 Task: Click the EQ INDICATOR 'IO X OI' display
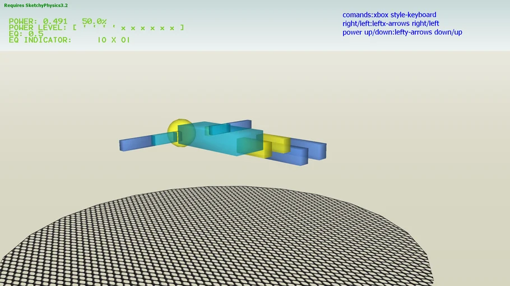pyautogui.click(x=113, y=40)
